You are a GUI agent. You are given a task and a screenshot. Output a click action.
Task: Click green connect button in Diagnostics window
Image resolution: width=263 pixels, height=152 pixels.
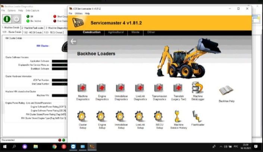[x=7, y=19]
